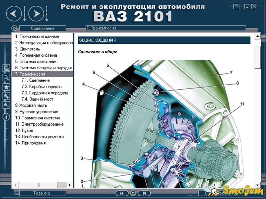Click contents list horizontal scrollbar thumb

click(x=38, y=185)
